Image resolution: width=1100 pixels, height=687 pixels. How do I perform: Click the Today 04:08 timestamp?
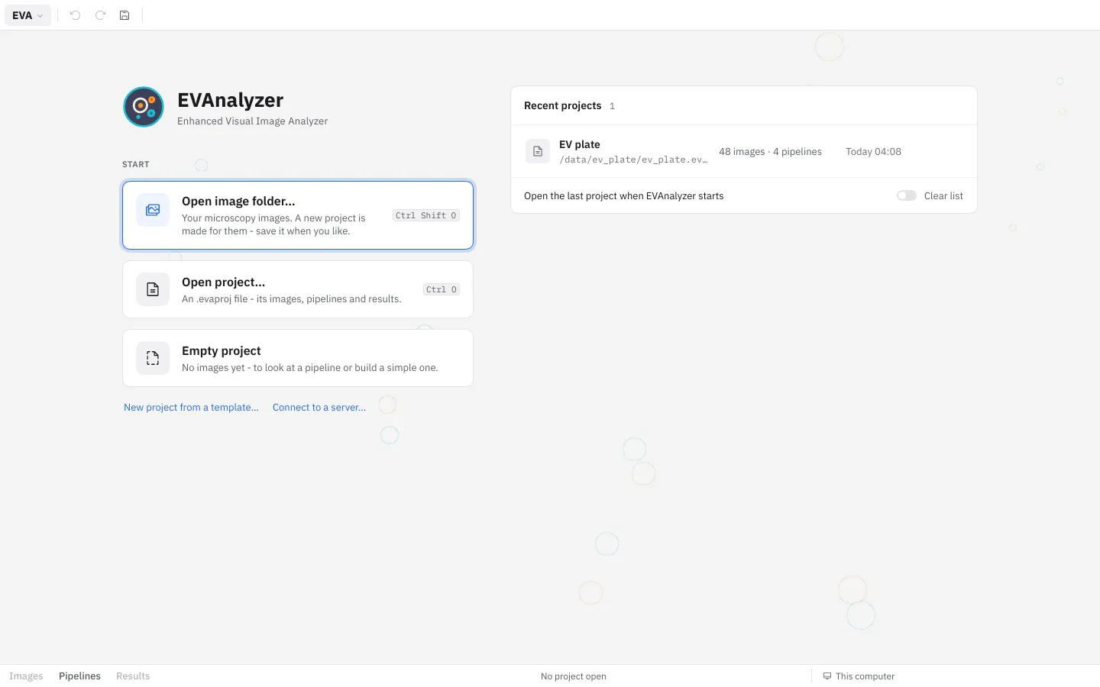tap(873, 152)
